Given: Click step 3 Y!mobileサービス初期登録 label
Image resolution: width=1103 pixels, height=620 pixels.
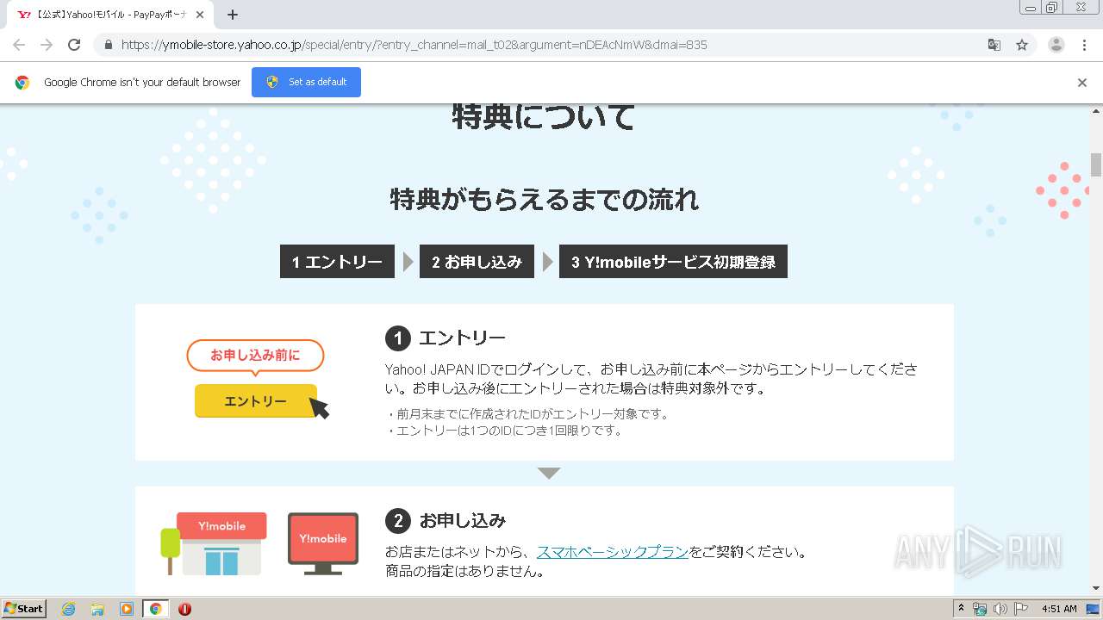Looking at the screenshot, I should (x=673, y=262).
